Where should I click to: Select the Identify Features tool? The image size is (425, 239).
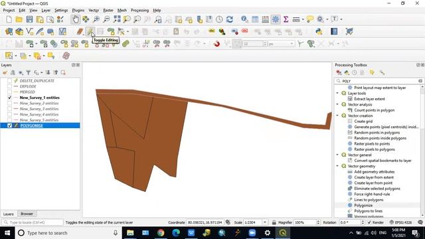[244, 19]
